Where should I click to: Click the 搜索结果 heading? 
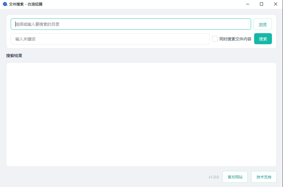point(14,56)
